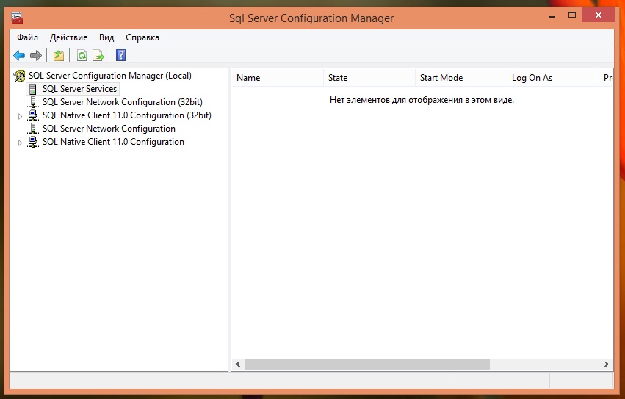The height and width of the screenshot is (399, 625).
Task: Open Help with the question mark icon
Action: coord(120,55)
